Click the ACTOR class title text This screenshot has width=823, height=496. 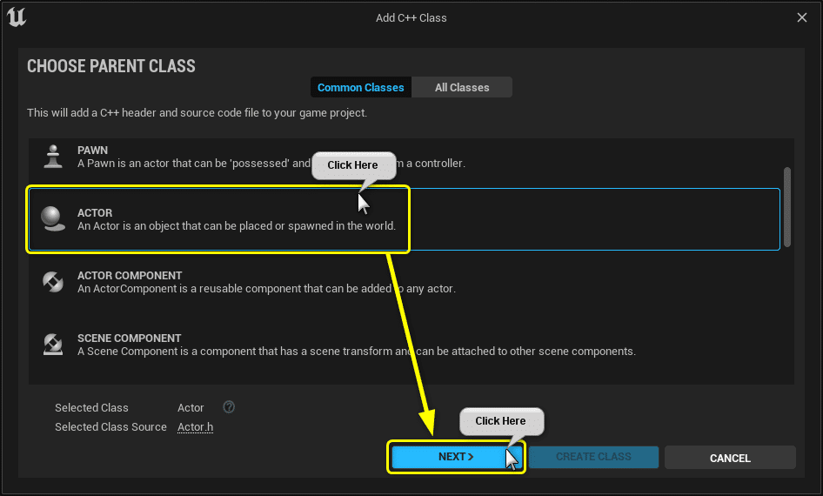click(x=95, y=212)
